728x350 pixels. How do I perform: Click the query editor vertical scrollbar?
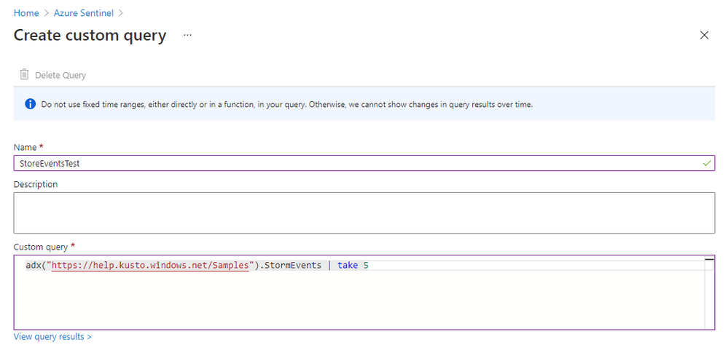(x=709, y=292)
